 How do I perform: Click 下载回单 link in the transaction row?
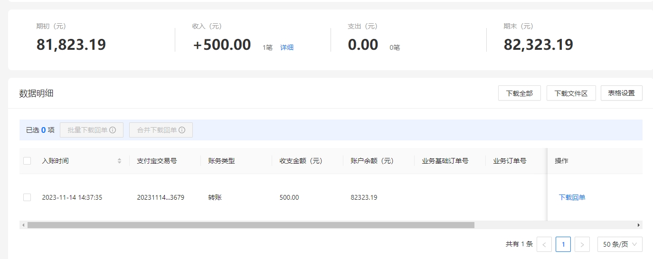click(x=572, y=197)
